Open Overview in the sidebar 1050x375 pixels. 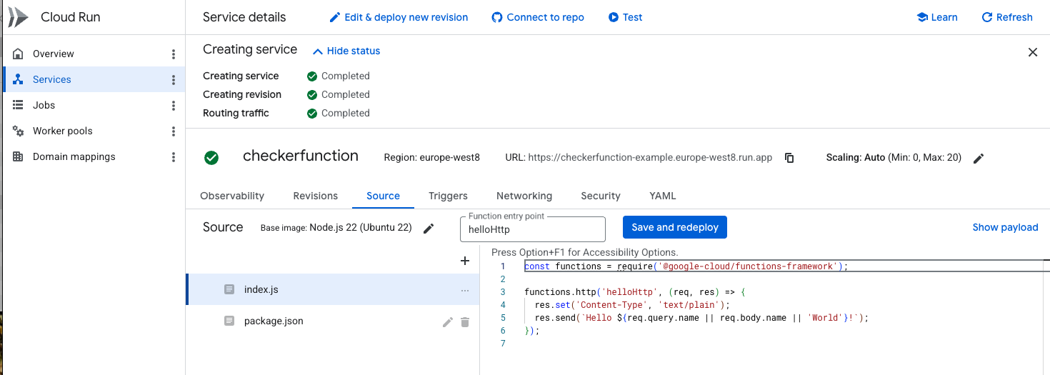53,54
